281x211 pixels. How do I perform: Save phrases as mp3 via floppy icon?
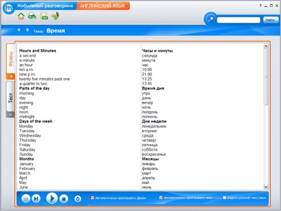[44, 16]
